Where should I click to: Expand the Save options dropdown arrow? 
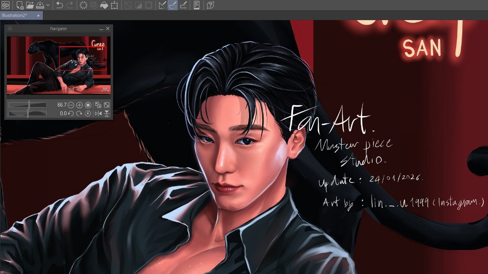tap(48, 5)
